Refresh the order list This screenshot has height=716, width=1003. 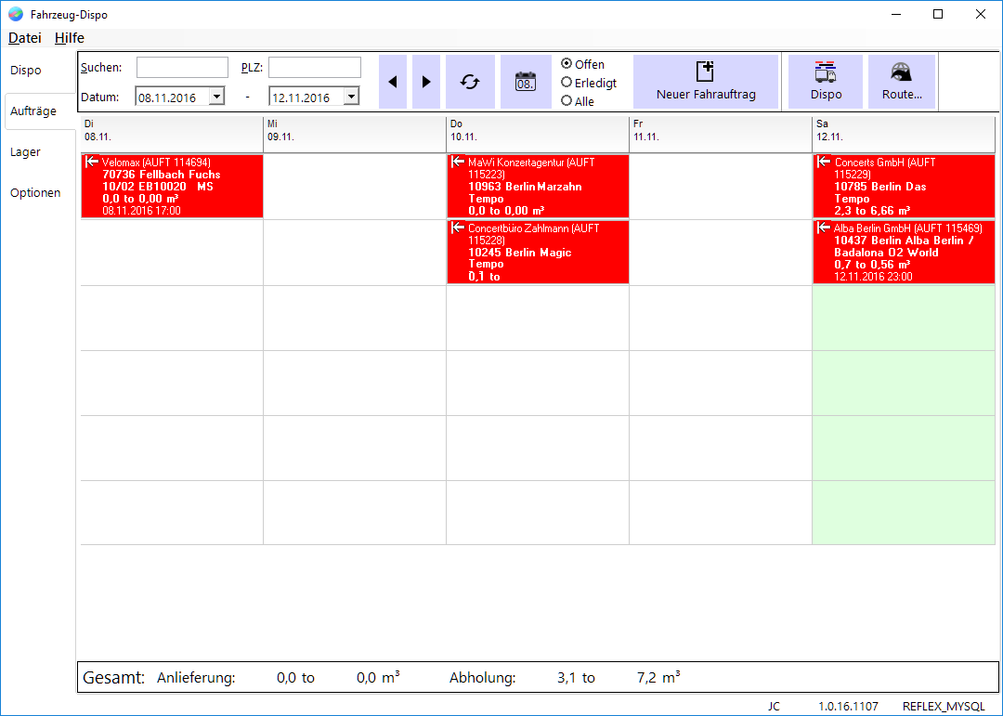pyautogui.click(x=470, y=82)
